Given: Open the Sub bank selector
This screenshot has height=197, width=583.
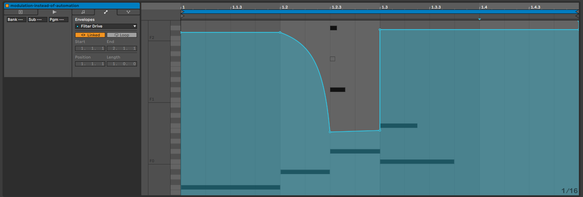Looking at the screenshot, I should pos(37,20).
